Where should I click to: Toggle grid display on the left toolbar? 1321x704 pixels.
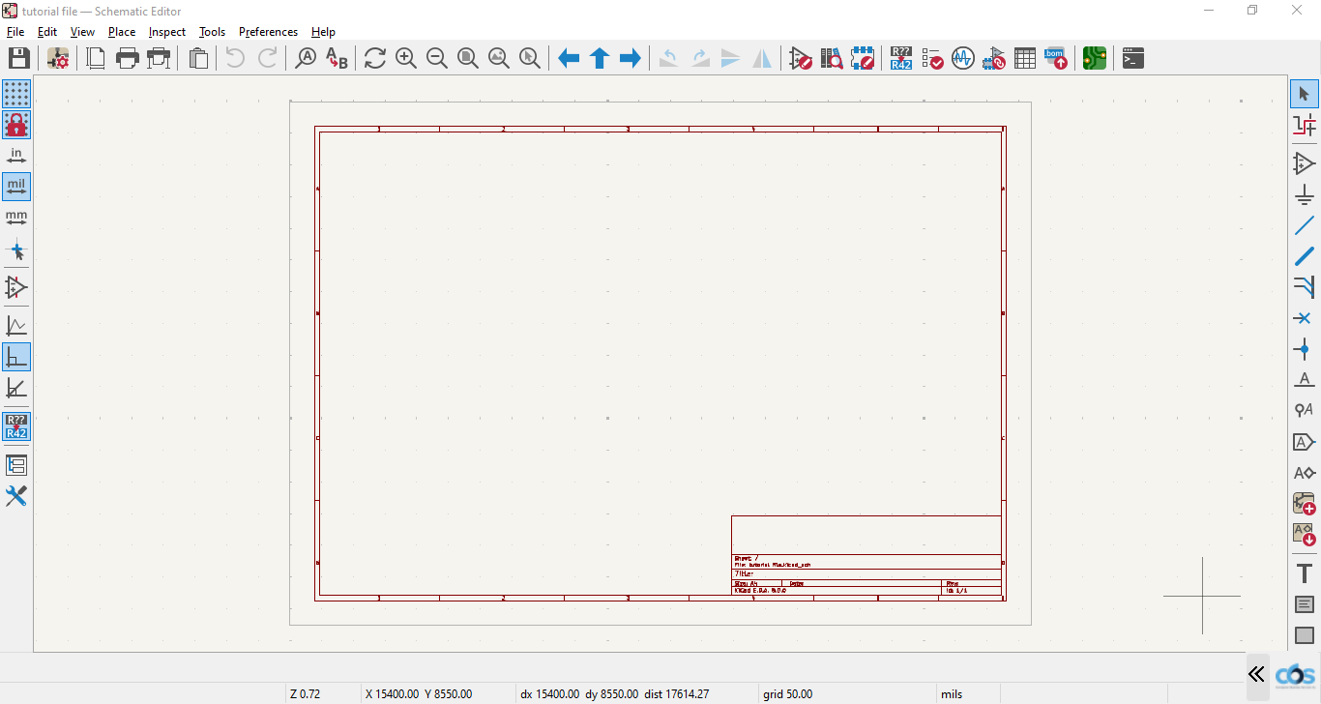coord(16,94)
